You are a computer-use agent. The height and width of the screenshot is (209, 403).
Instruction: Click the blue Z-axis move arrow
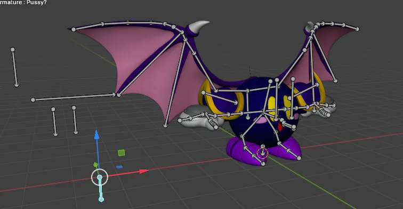pyautogui.click(x=96, y=135)
